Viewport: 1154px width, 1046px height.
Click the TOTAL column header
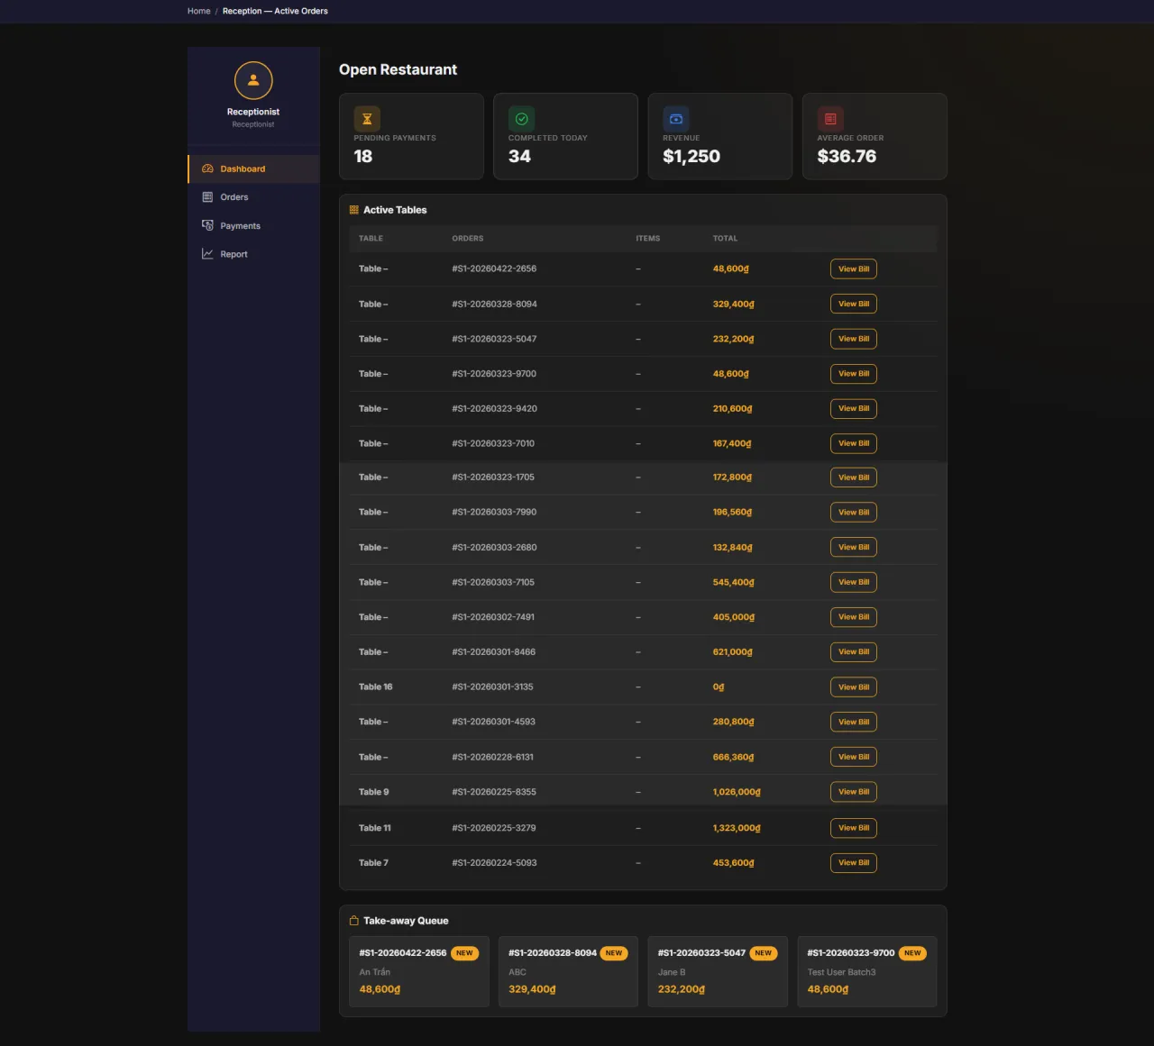coord(725,239)
